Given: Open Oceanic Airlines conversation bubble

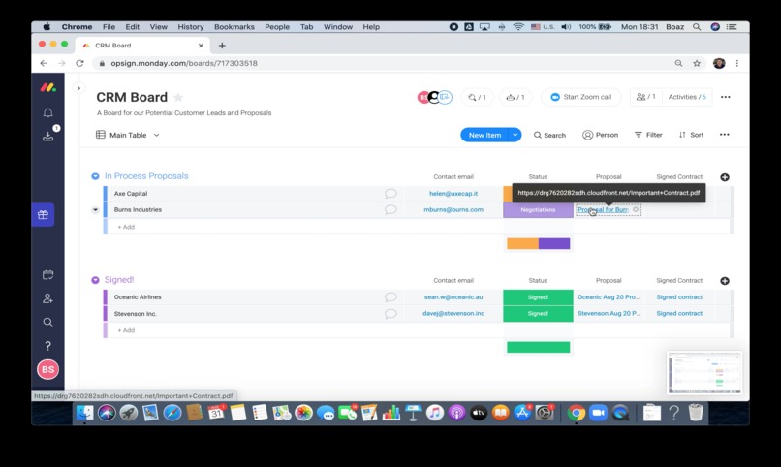Looking at the screenshot, I should point(390,297).
